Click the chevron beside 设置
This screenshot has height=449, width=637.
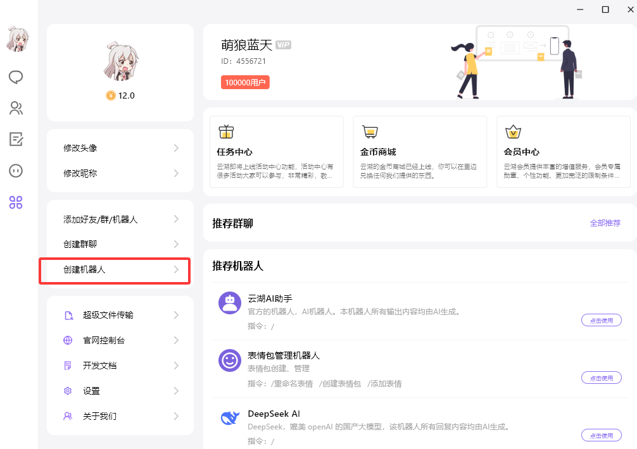pos(176,391)
